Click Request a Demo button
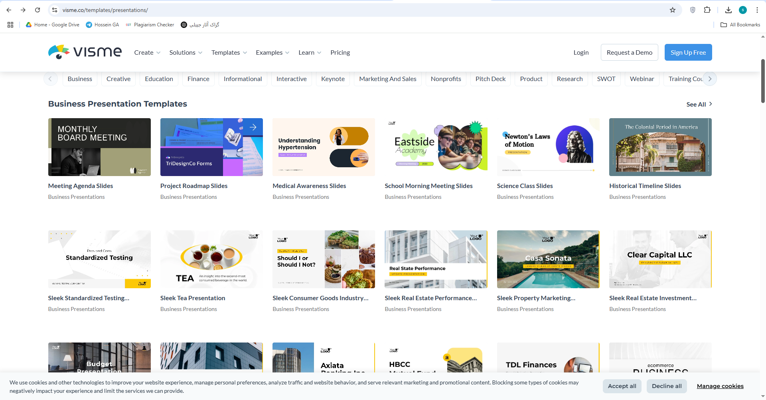Screen dimensions: 766x400 click(x=629, y=52)
